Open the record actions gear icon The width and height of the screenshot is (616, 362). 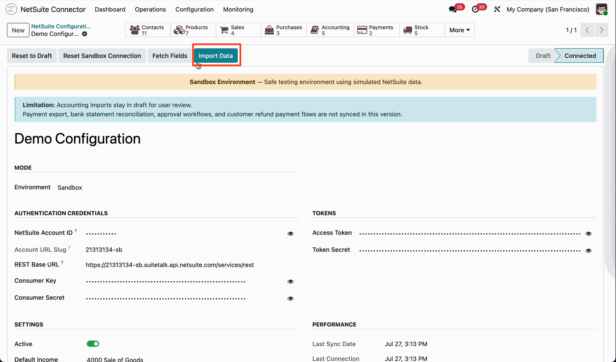(x=84, y=34)
